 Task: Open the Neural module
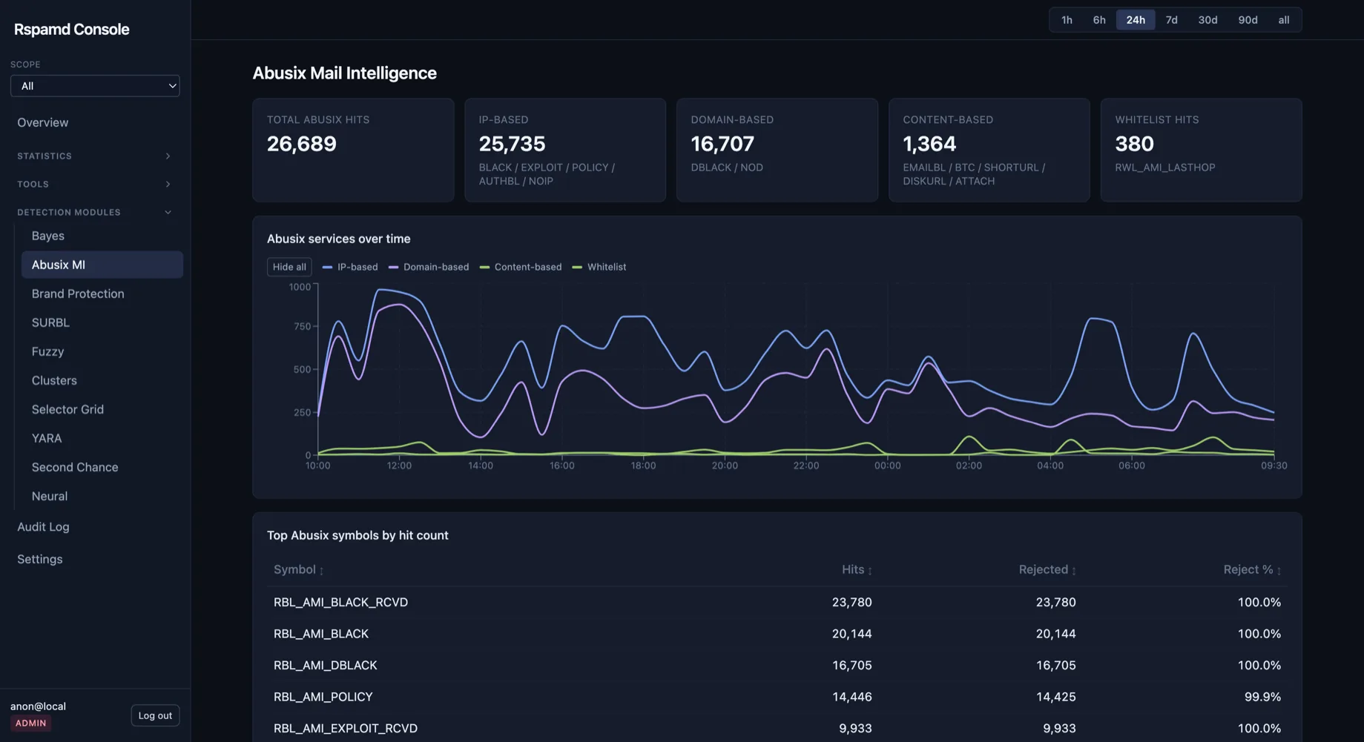(x=50, y=496)
